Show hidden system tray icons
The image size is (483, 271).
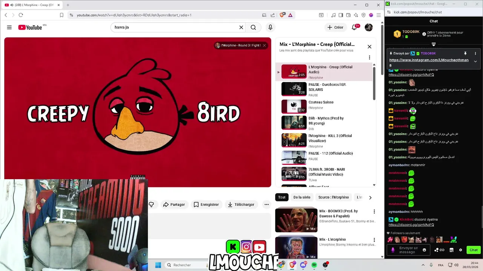pos(423,265)
